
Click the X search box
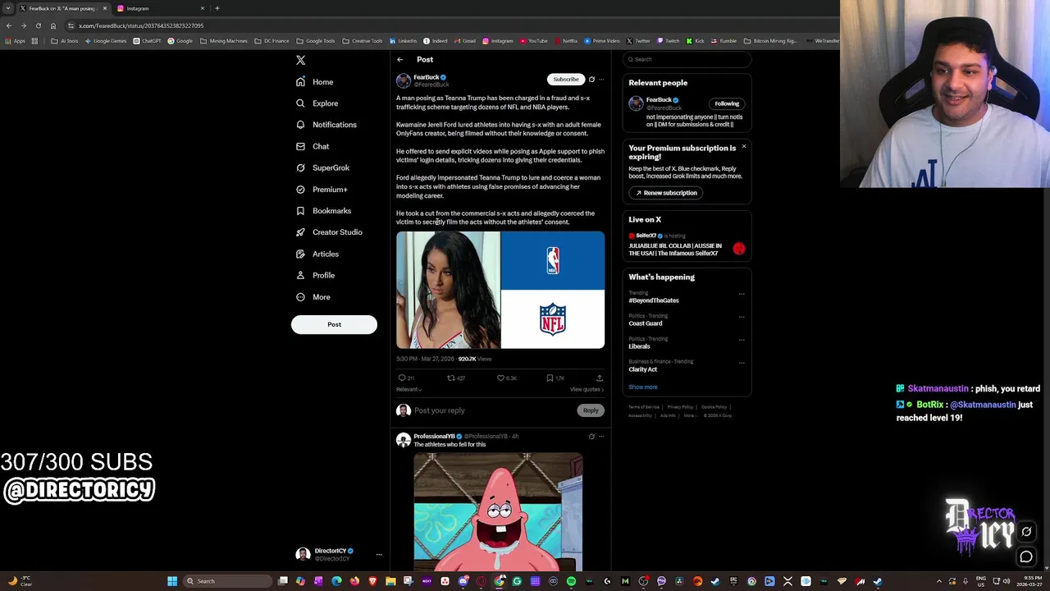tap(687, 59)
